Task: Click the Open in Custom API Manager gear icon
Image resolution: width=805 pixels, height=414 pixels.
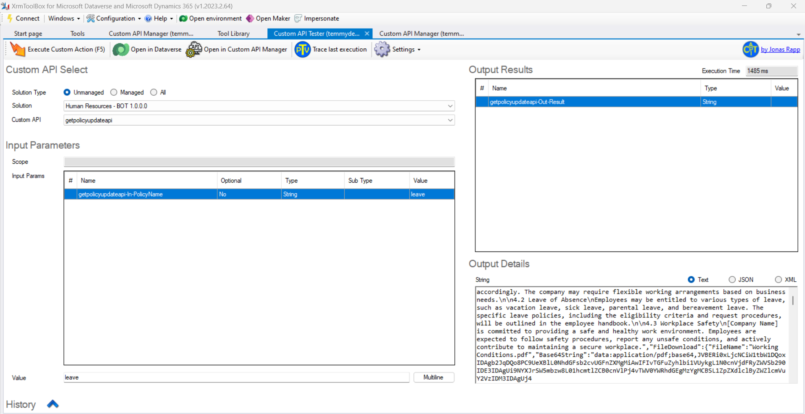Action: [x=194, y=50]
